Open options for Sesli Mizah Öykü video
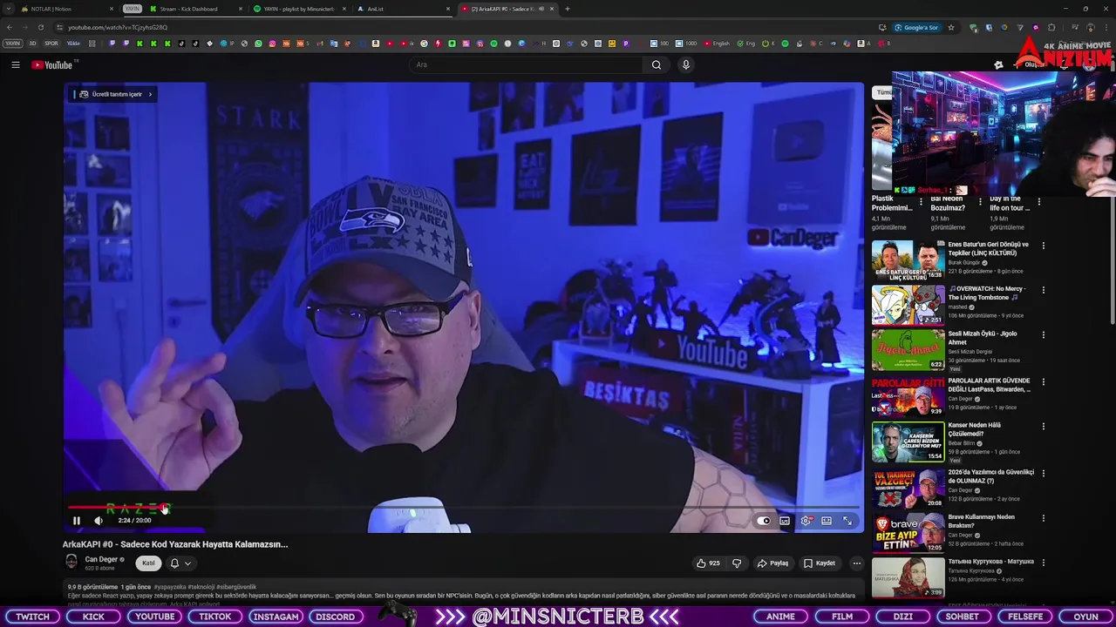Viewport: 1116px width, 627px height. click(x=1043, y=334)
